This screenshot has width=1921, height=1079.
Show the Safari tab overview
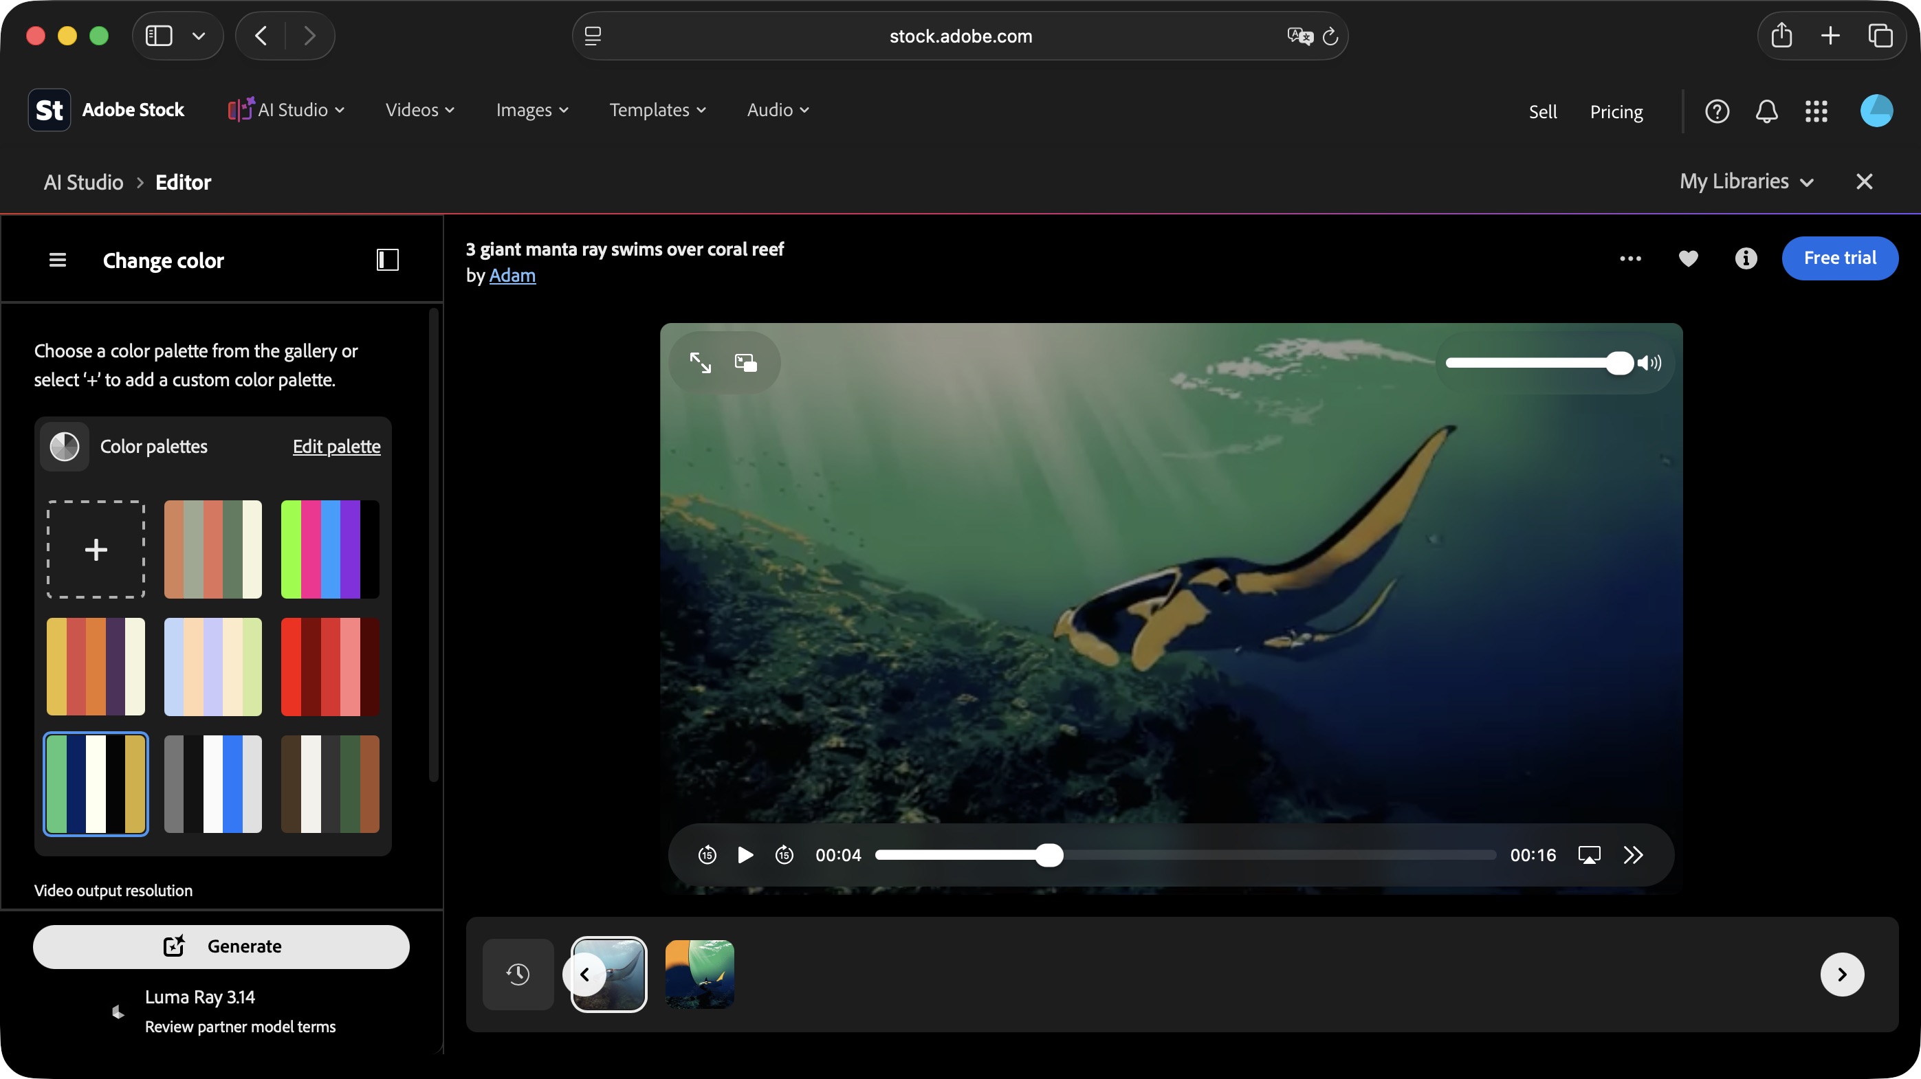pyautogui.click(x=1880, y=35)
